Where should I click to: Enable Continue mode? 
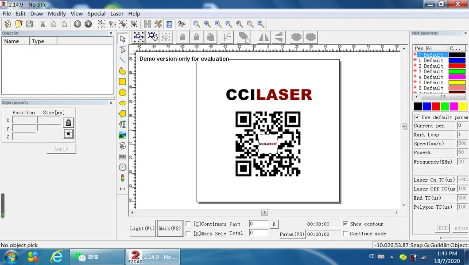[x=346, y=234]
